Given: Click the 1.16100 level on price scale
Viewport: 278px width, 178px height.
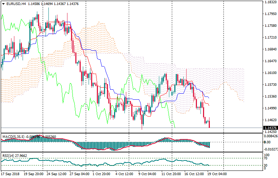Looking at the screenshot, I should pos(270,73).
